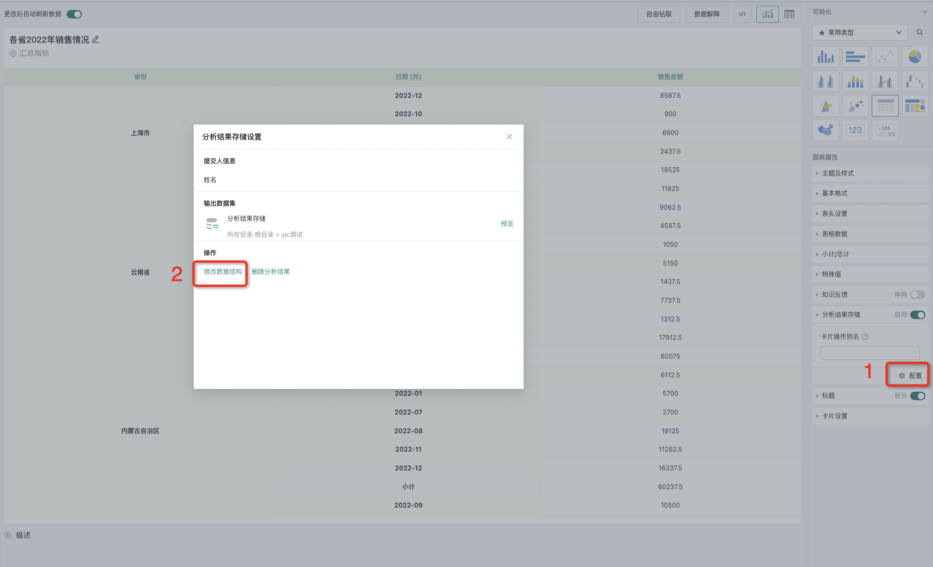Image resolution: width=933 pixels, height=567 pixels.
Task: Click the 自由钻取 button
Action: 659,14
